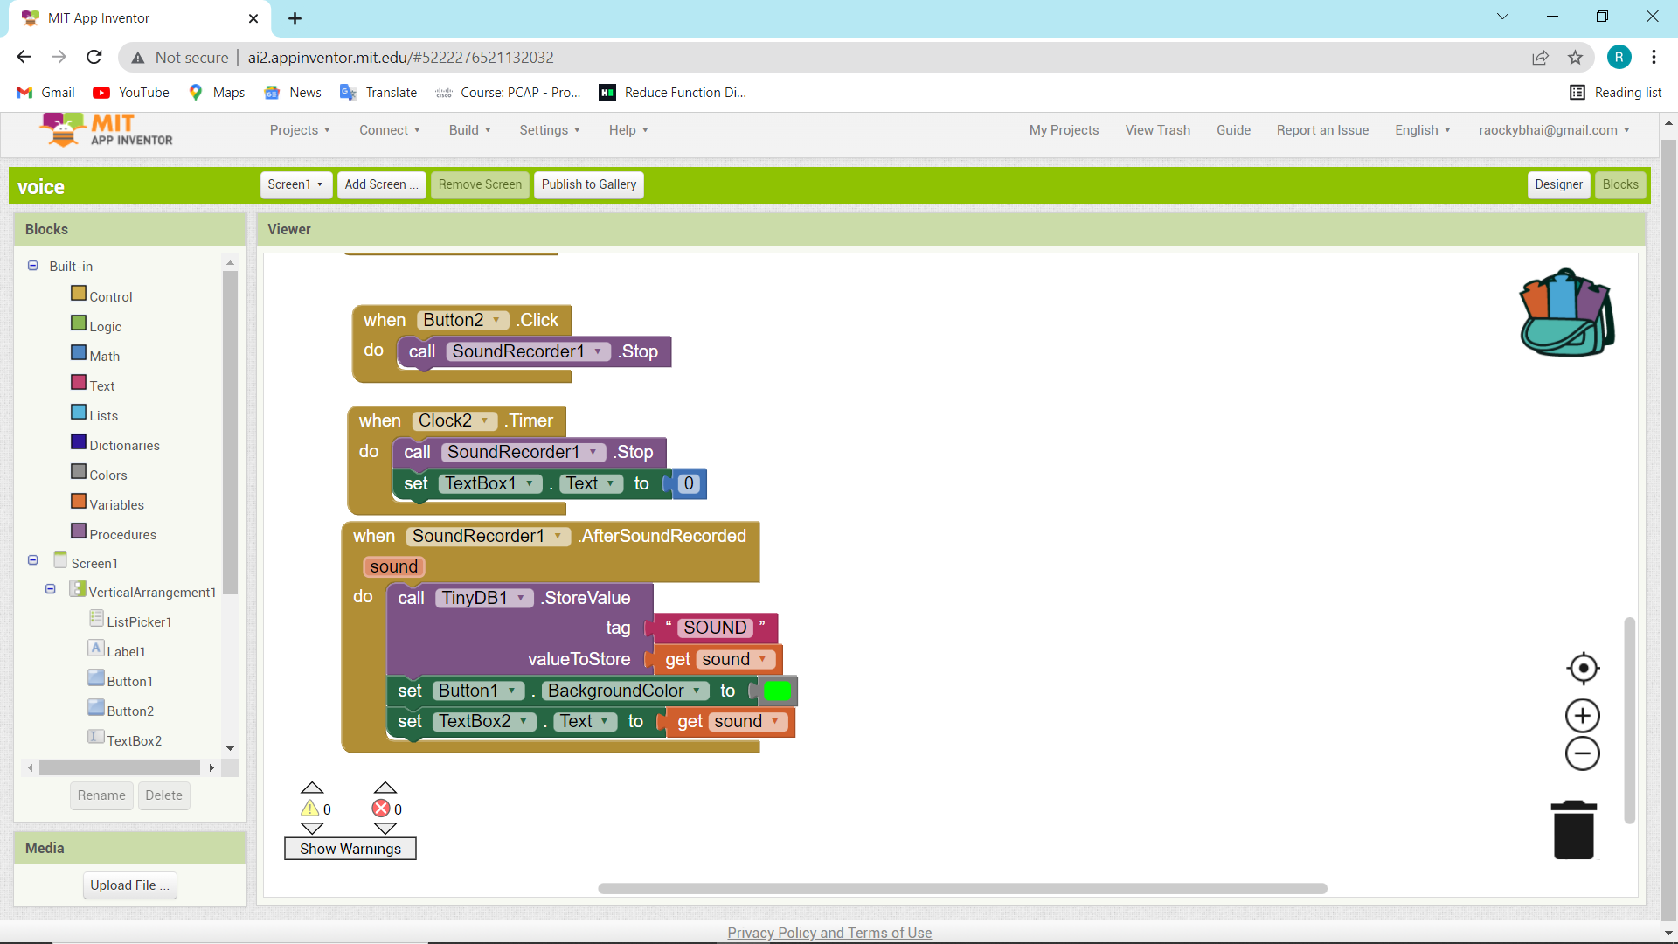This screenshot has width=1678, height=944.
Task: Click the MIT App Inventor logo
Action: coord(106,130)
